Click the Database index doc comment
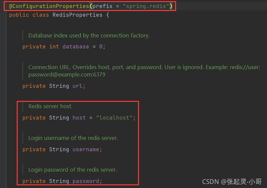The width and height of the screenshot is (267, 188). [x=89, y=35]
